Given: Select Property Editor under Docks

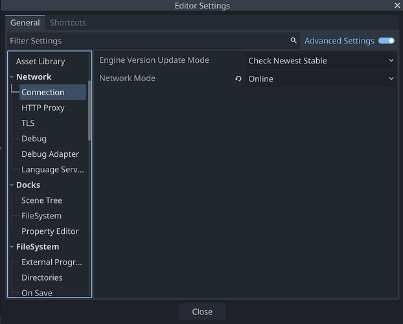Looking at the screenshot, I should pyautogui.click(x=50, y=231).
